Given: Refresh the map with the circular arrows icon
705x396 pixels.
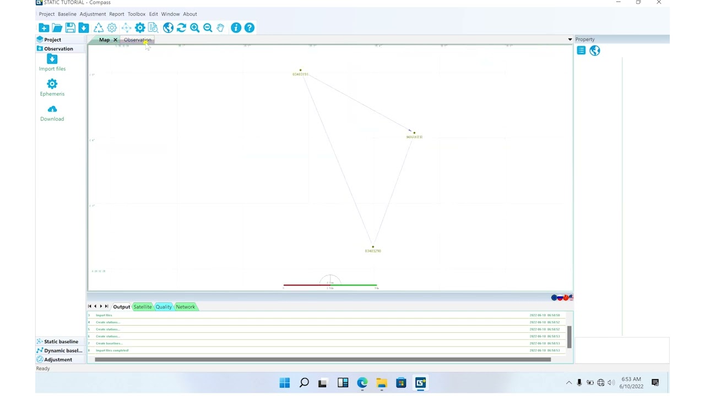Looking at the screenshot, I should pyautogui.click(x=181, y=28).
